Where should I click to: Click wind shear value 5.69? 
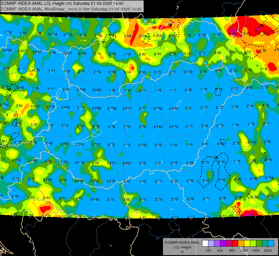point(206,181)
